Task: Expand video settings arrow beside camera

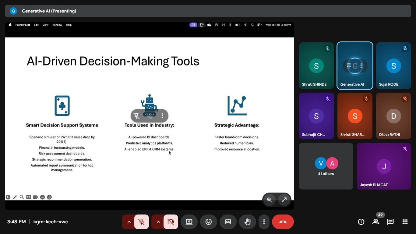Action: tap(158, 222)
